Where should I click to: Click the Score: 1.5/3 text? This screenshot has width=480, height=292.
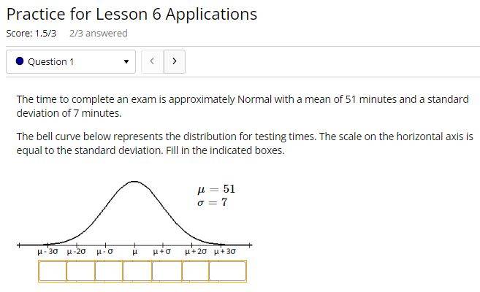pyautogui.click(x=31, y=34)
